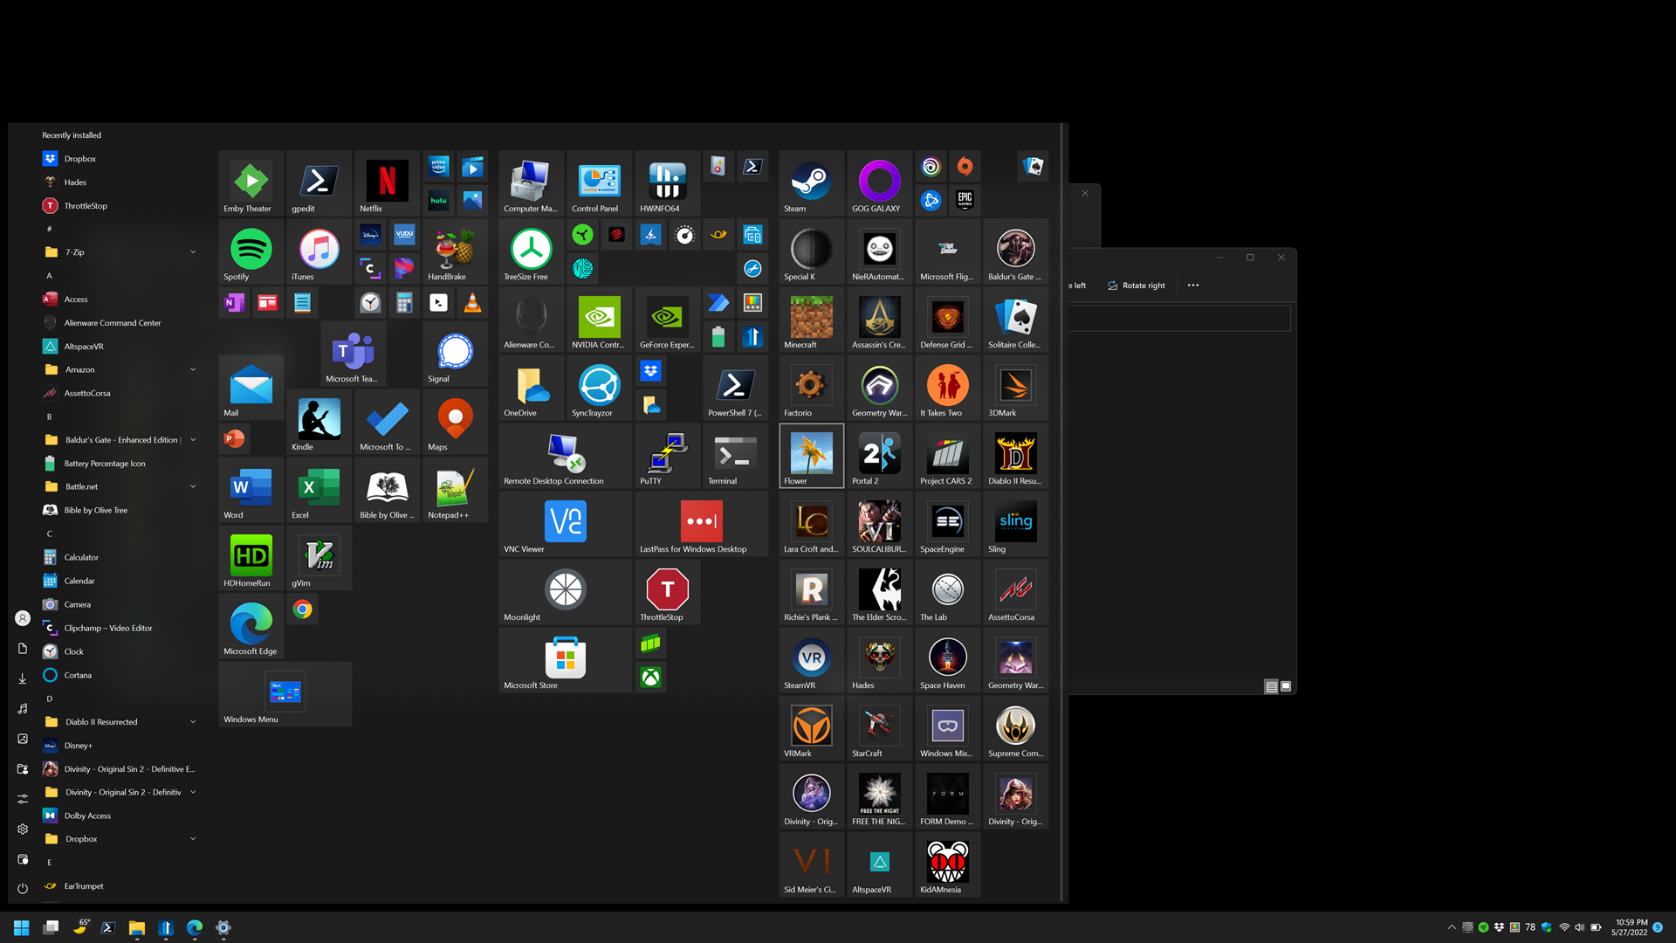1676x943 pixels.
Task: Open the Minecraft tile
Action: coord(812,319)
